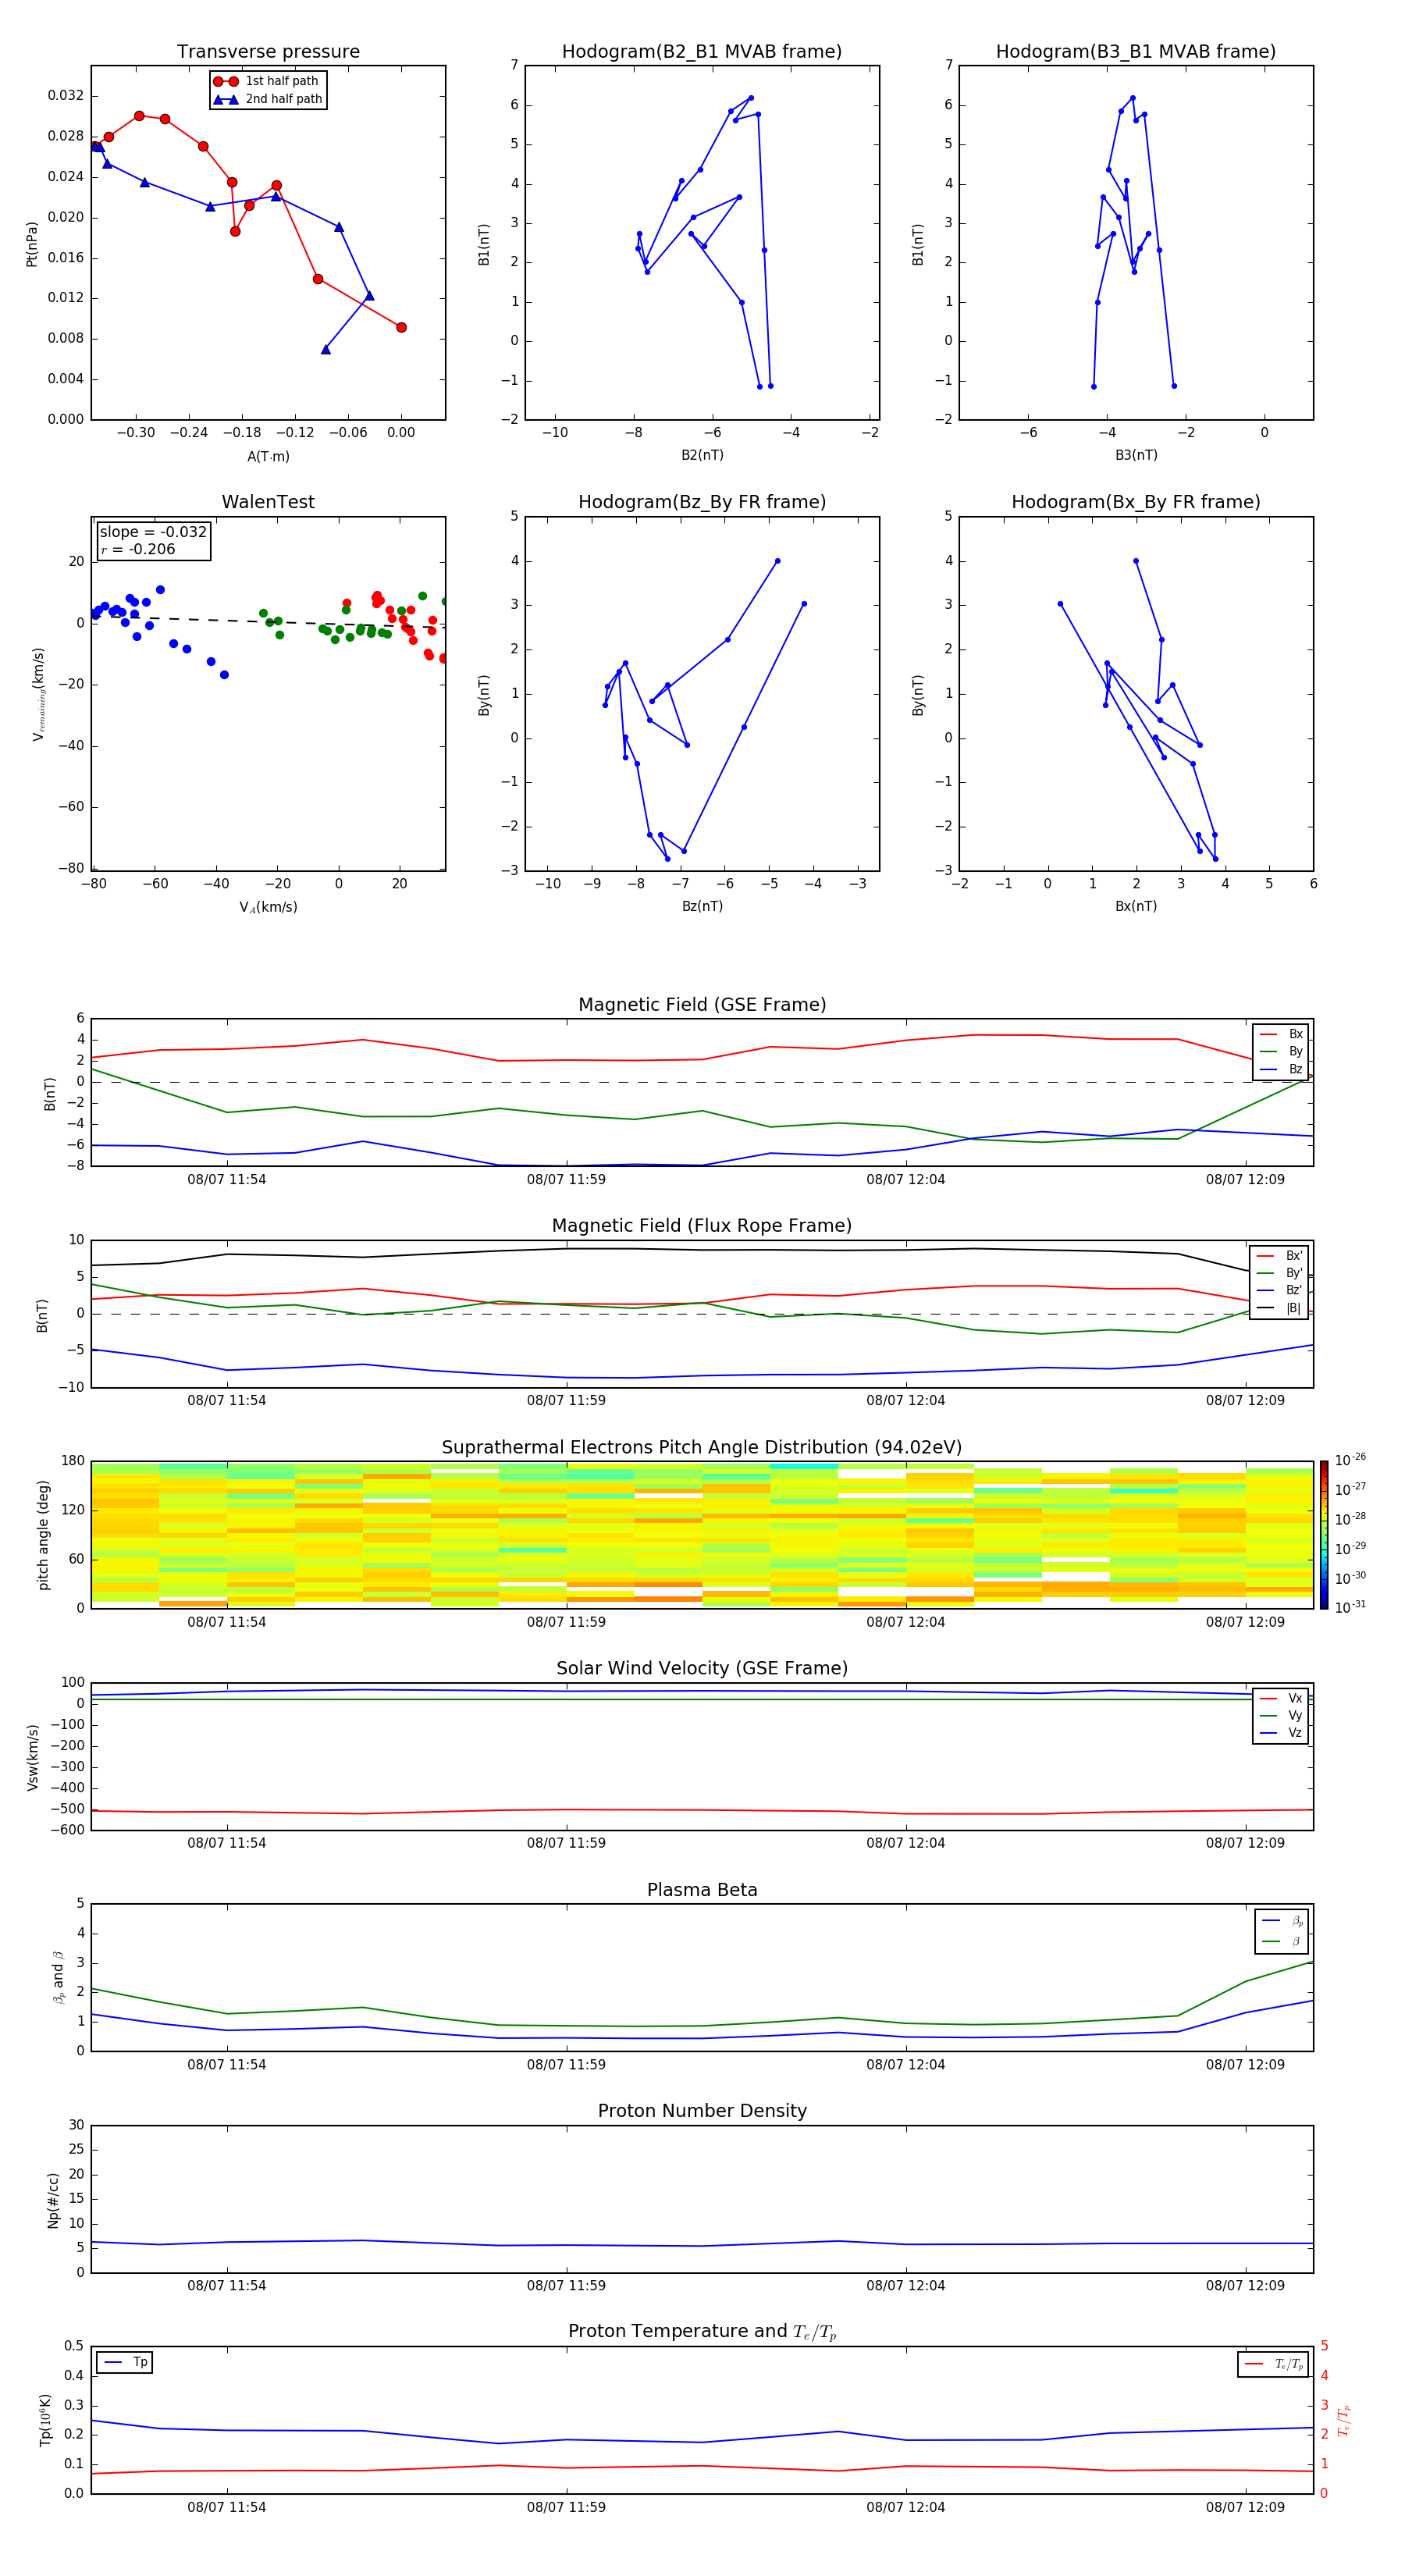Select 'Vz' in the solar wind legend
This screenshot has height=2576, width=1405.
click(x=1282, y=1733)
